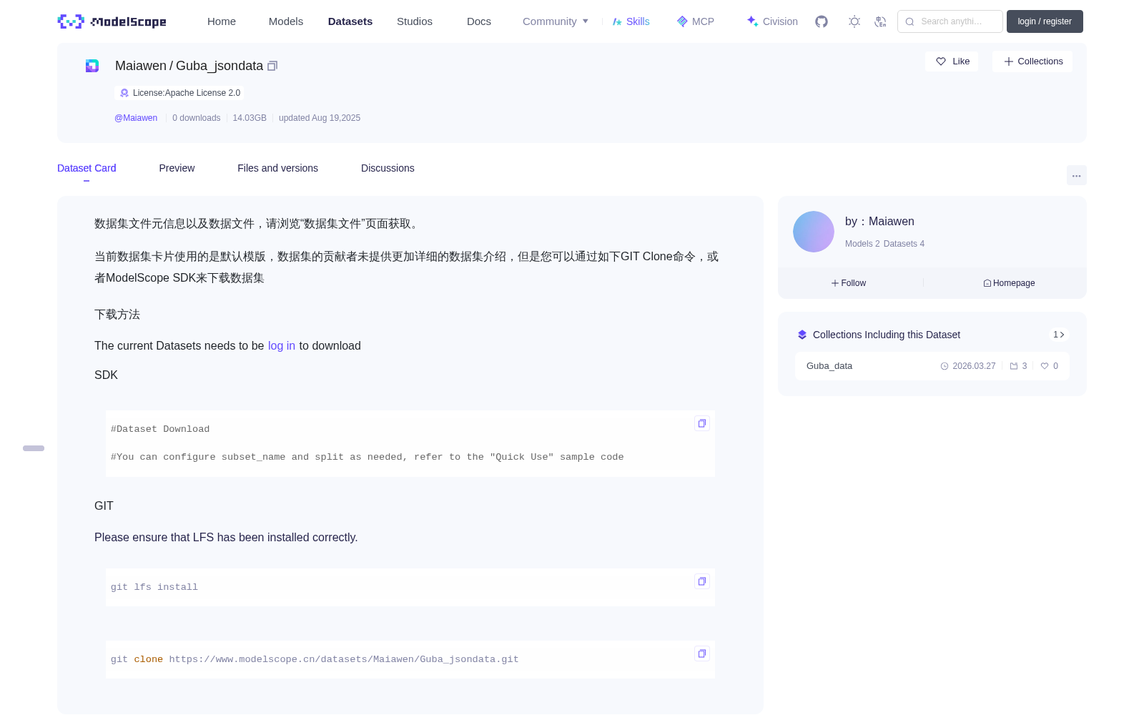Open MCP in the top navigation
Image resolution: width=1144 pixels, height=715 pixels.
pyautogui.click(x=696, y=21)
